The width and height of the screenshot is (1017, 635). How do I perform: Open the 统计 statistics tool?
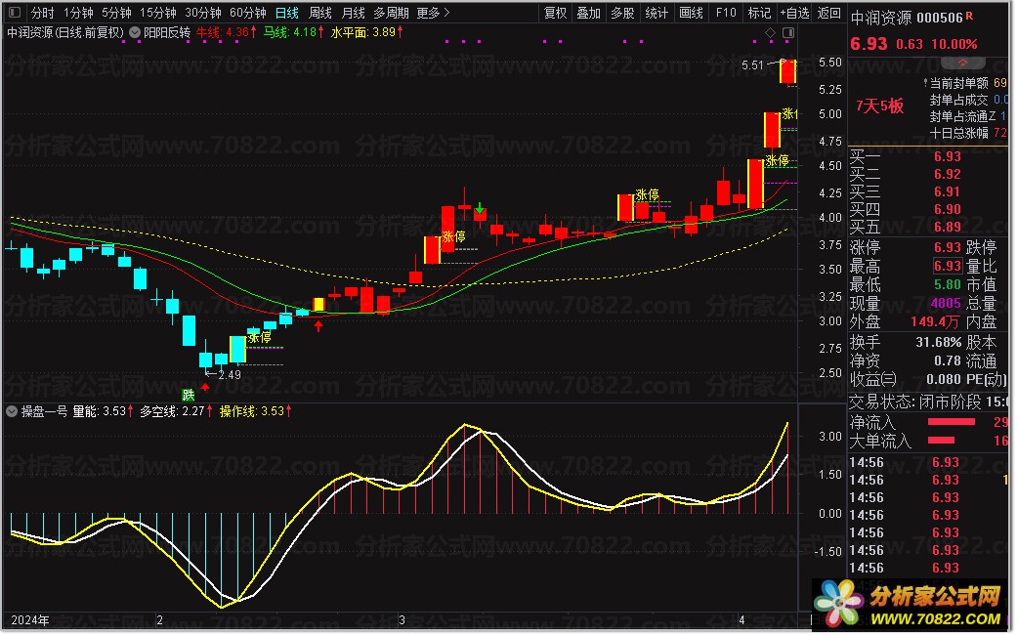pyautogui.click(x=657, y=13)
